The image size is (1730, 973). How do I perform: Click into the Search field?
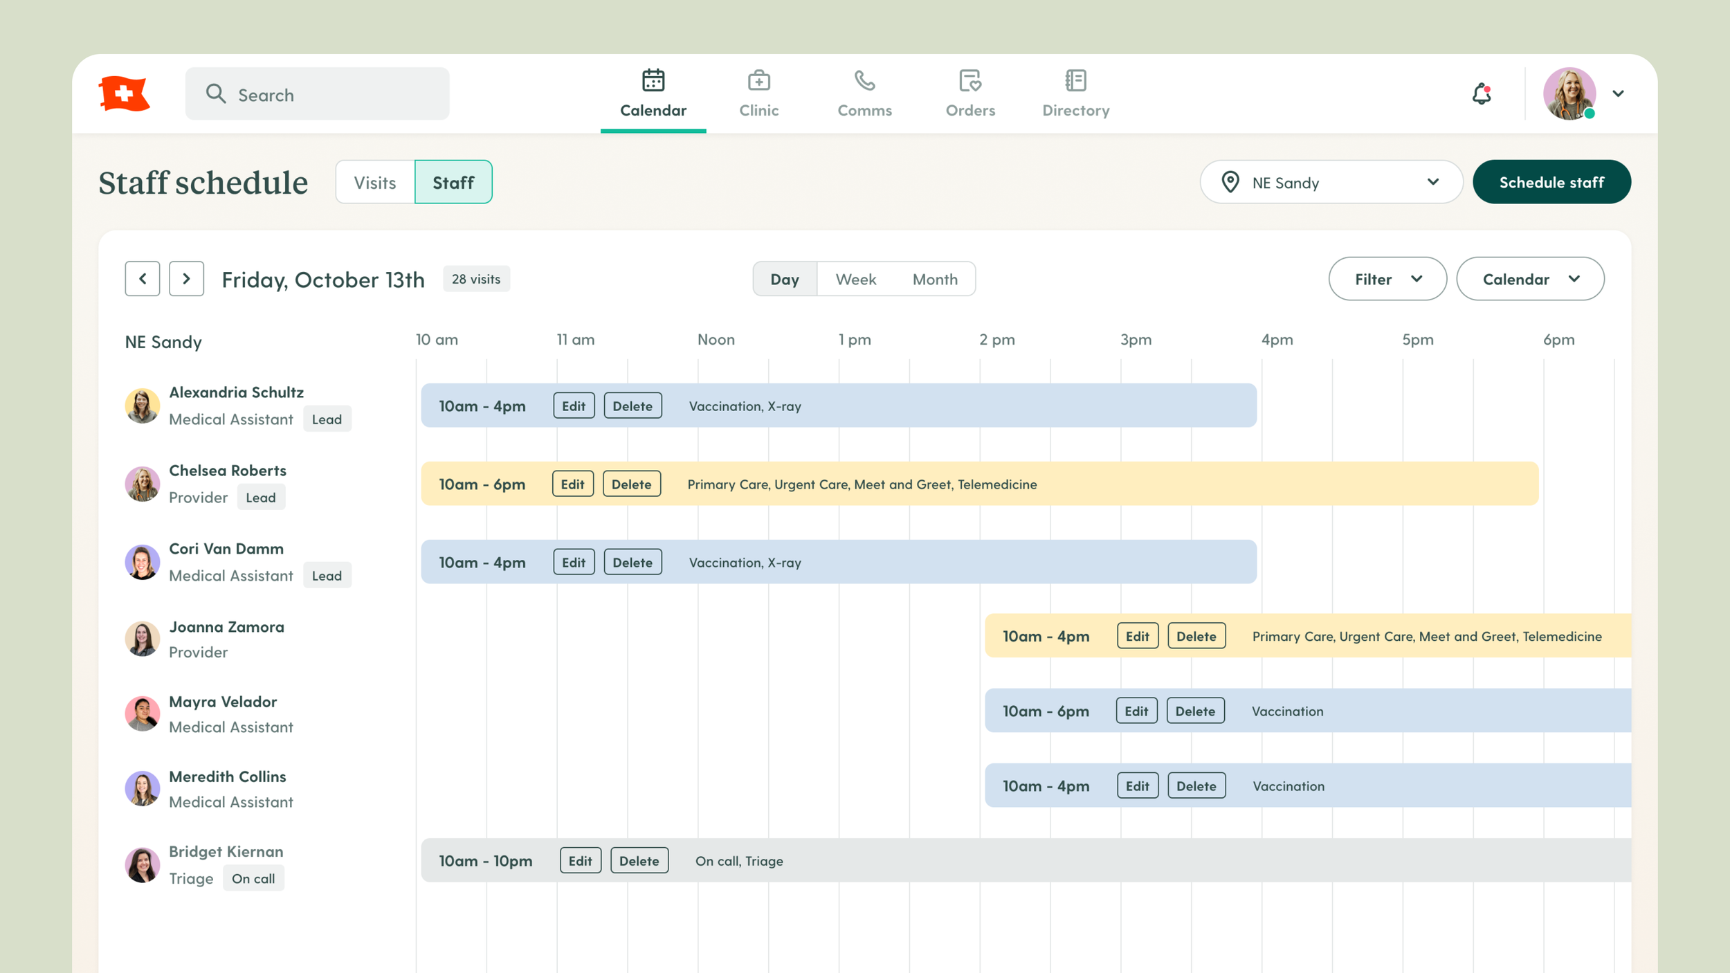(x=317, y=93)
